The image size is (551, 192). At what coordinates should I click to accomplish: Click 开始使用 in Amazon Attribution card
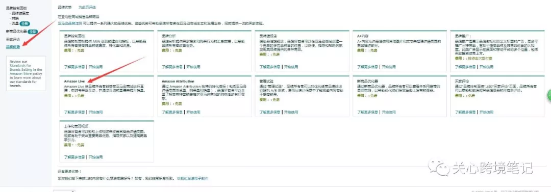pos(193,113)
